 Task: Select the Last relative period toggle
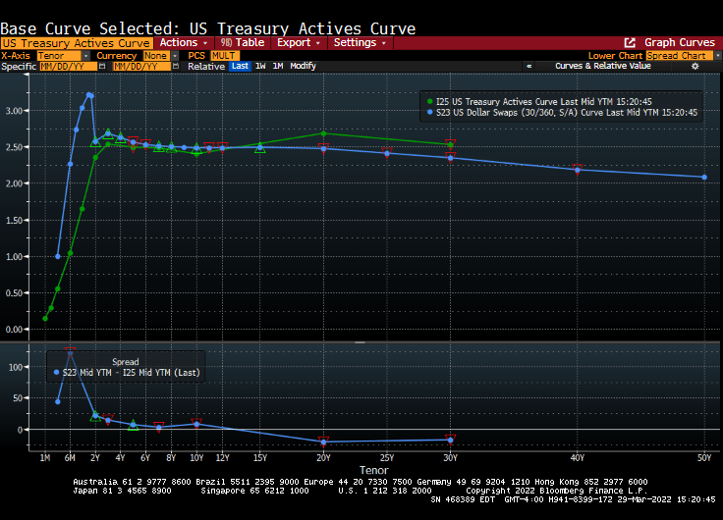pyautogui.click(x=240, y=67)
